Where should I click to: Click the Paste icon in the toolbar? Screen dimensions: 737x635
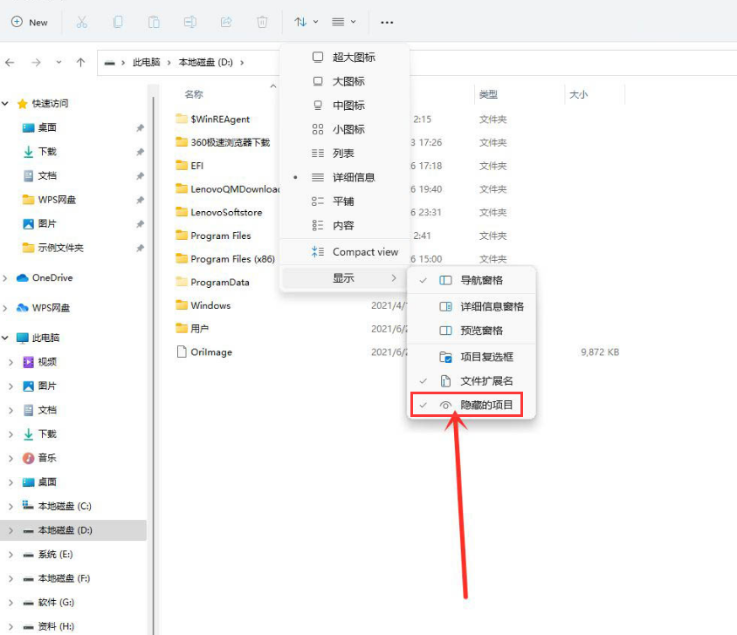[154, 23]
